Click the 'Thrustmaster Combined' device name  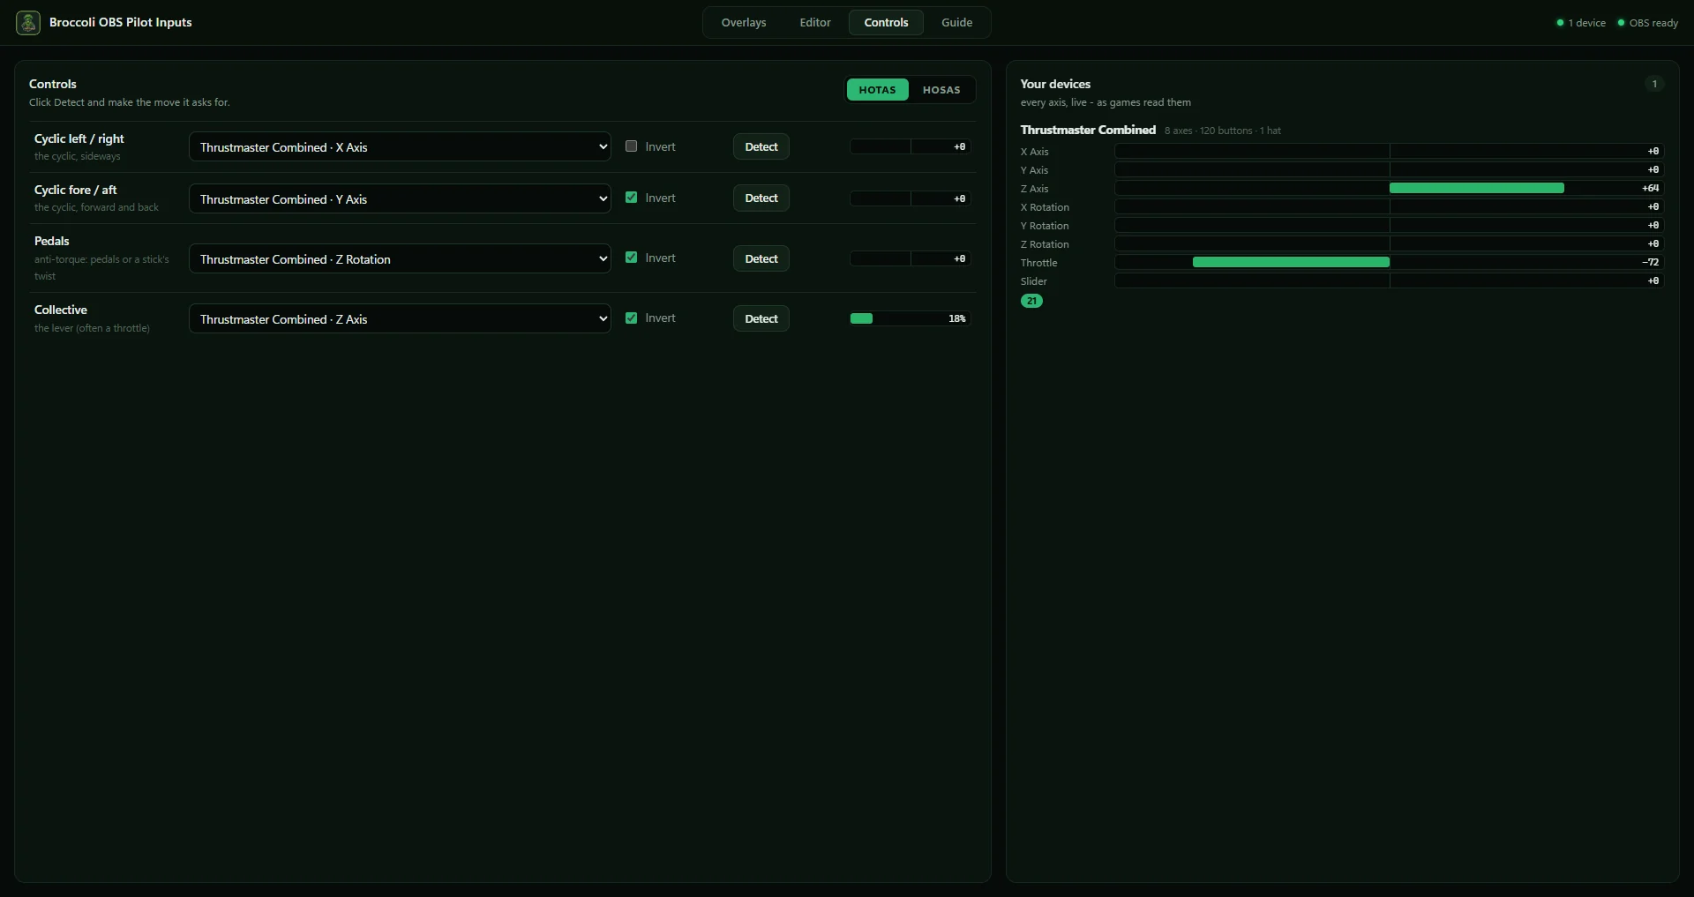coord(1088,130)
